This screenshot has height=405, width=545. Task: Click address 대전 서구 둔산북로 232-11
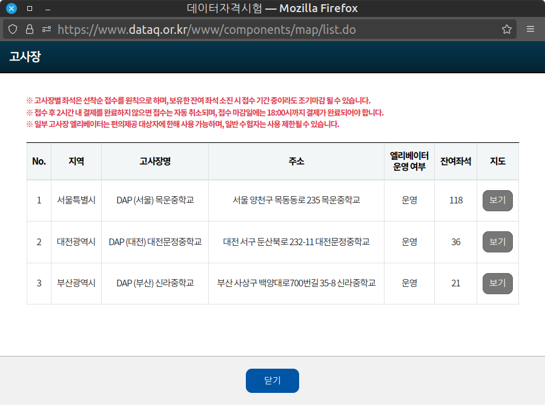[x=297, y=242]
